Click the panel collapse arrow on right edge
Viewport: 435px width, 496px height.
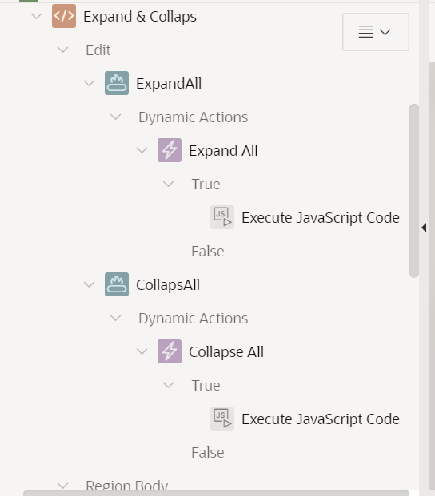pos(424,228)
